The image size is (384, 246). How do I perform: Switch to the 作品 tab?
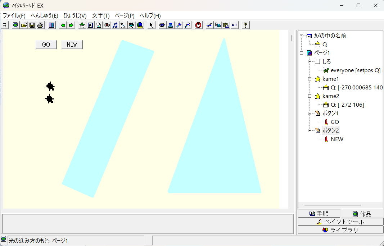point(362,214)
